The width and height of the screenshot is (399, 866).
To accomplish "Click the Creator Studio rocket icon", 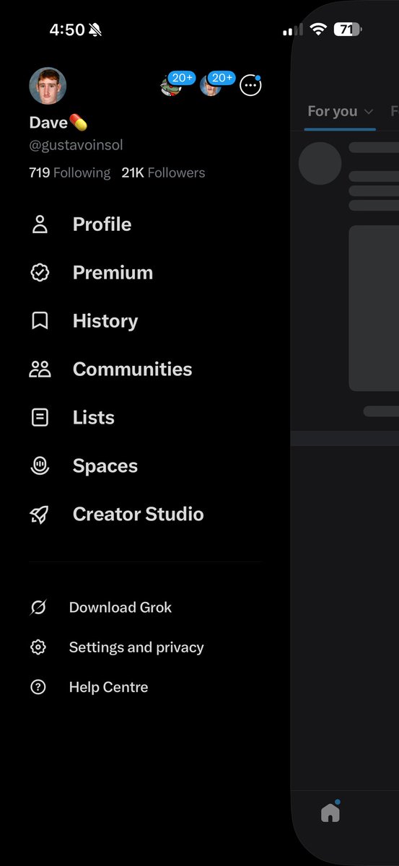I will coord(40,515).
